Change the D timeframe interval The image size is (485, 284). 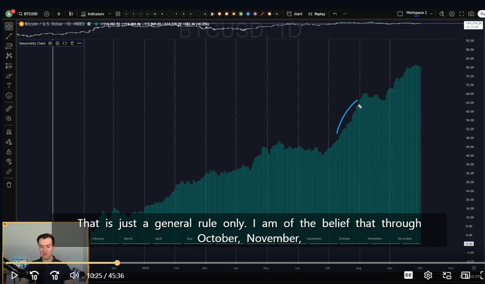tap(59, 14)
